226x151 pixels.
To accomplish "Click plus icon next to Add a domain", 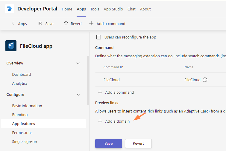I will [x=100, y=121].
